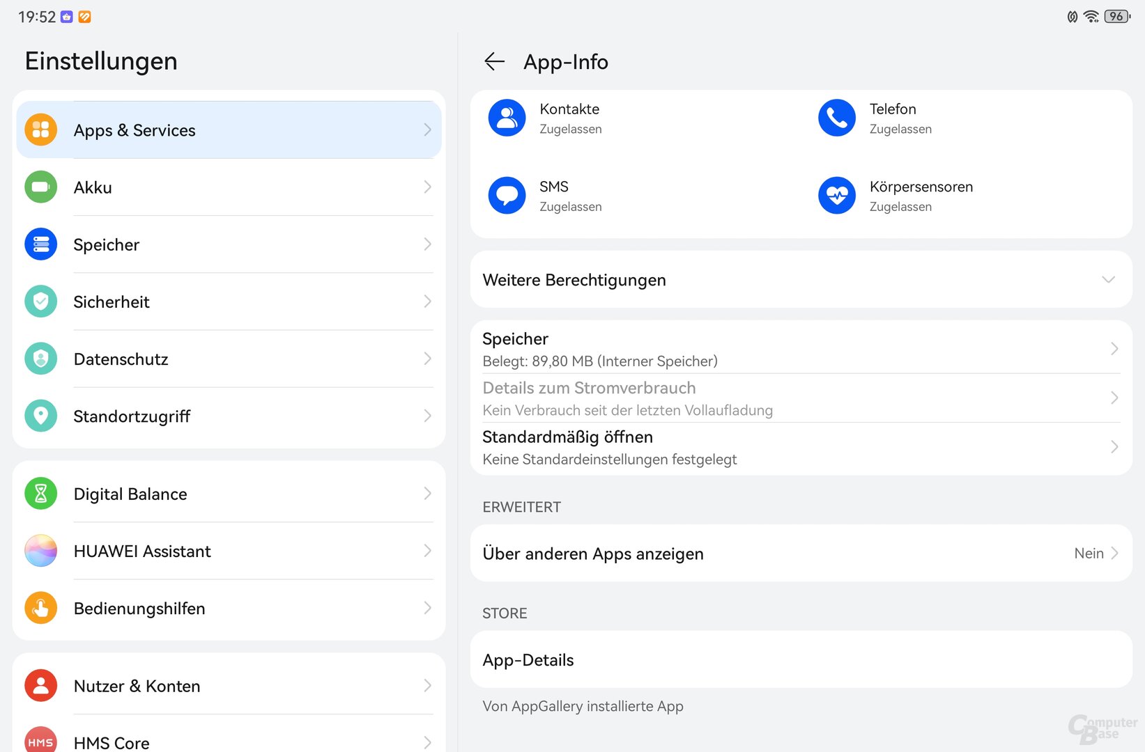
Task: Open Standardmäßig öffnen setting
Action: point(801,448)
